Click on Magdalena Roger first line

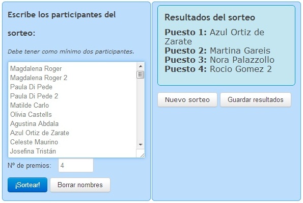tap(36, 68)
